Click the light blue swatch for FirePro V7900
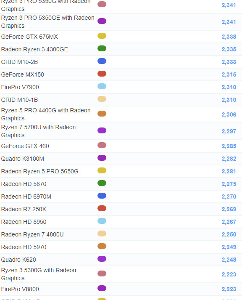Viewport: 242px width, 300px height. (102, 86)
